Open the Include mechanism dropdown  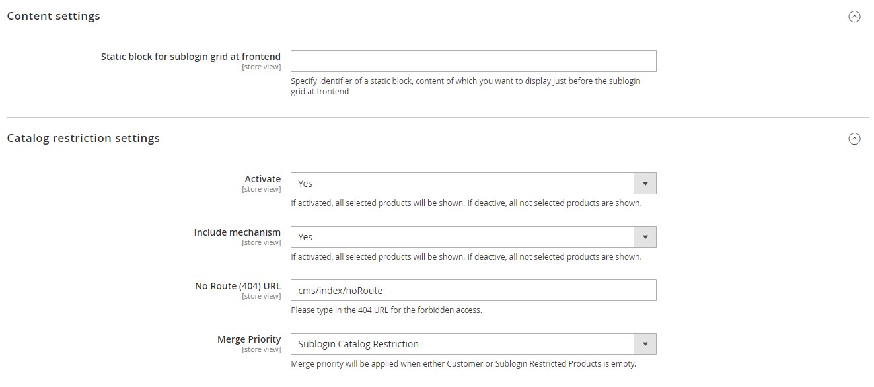(474, 236)
